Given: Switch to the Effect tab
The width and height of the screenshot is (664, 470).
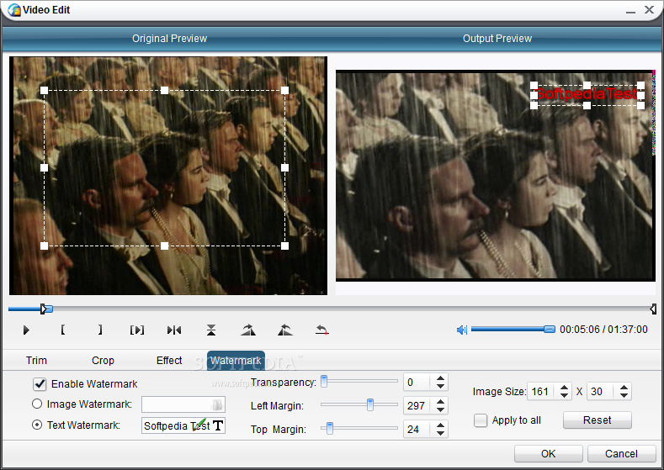Looking at the screenshot, I should click(x=169, y=361).
